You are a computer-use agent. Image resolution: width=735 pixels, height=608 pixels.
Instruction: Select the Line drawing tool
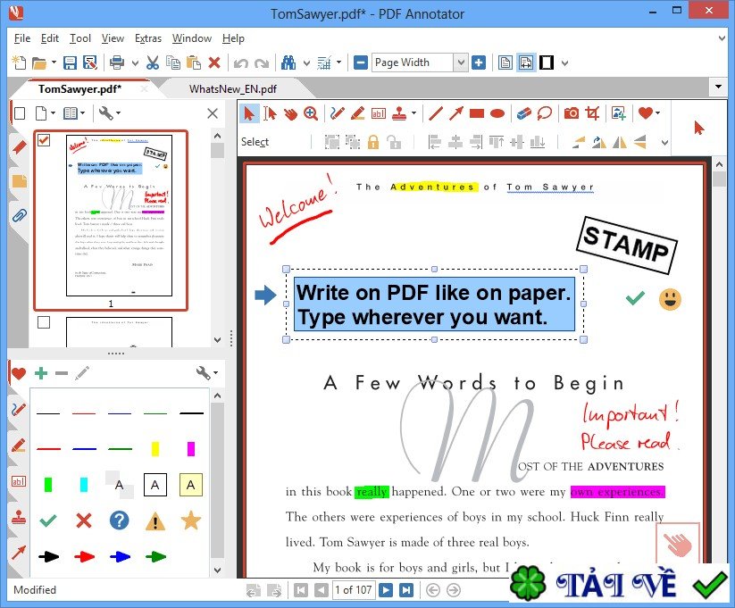tap(436, 113)
